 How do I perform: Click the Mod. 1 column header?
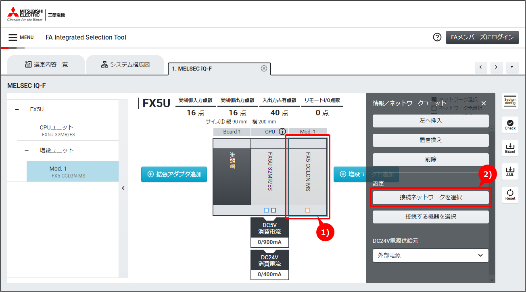(x=308, y=132)
